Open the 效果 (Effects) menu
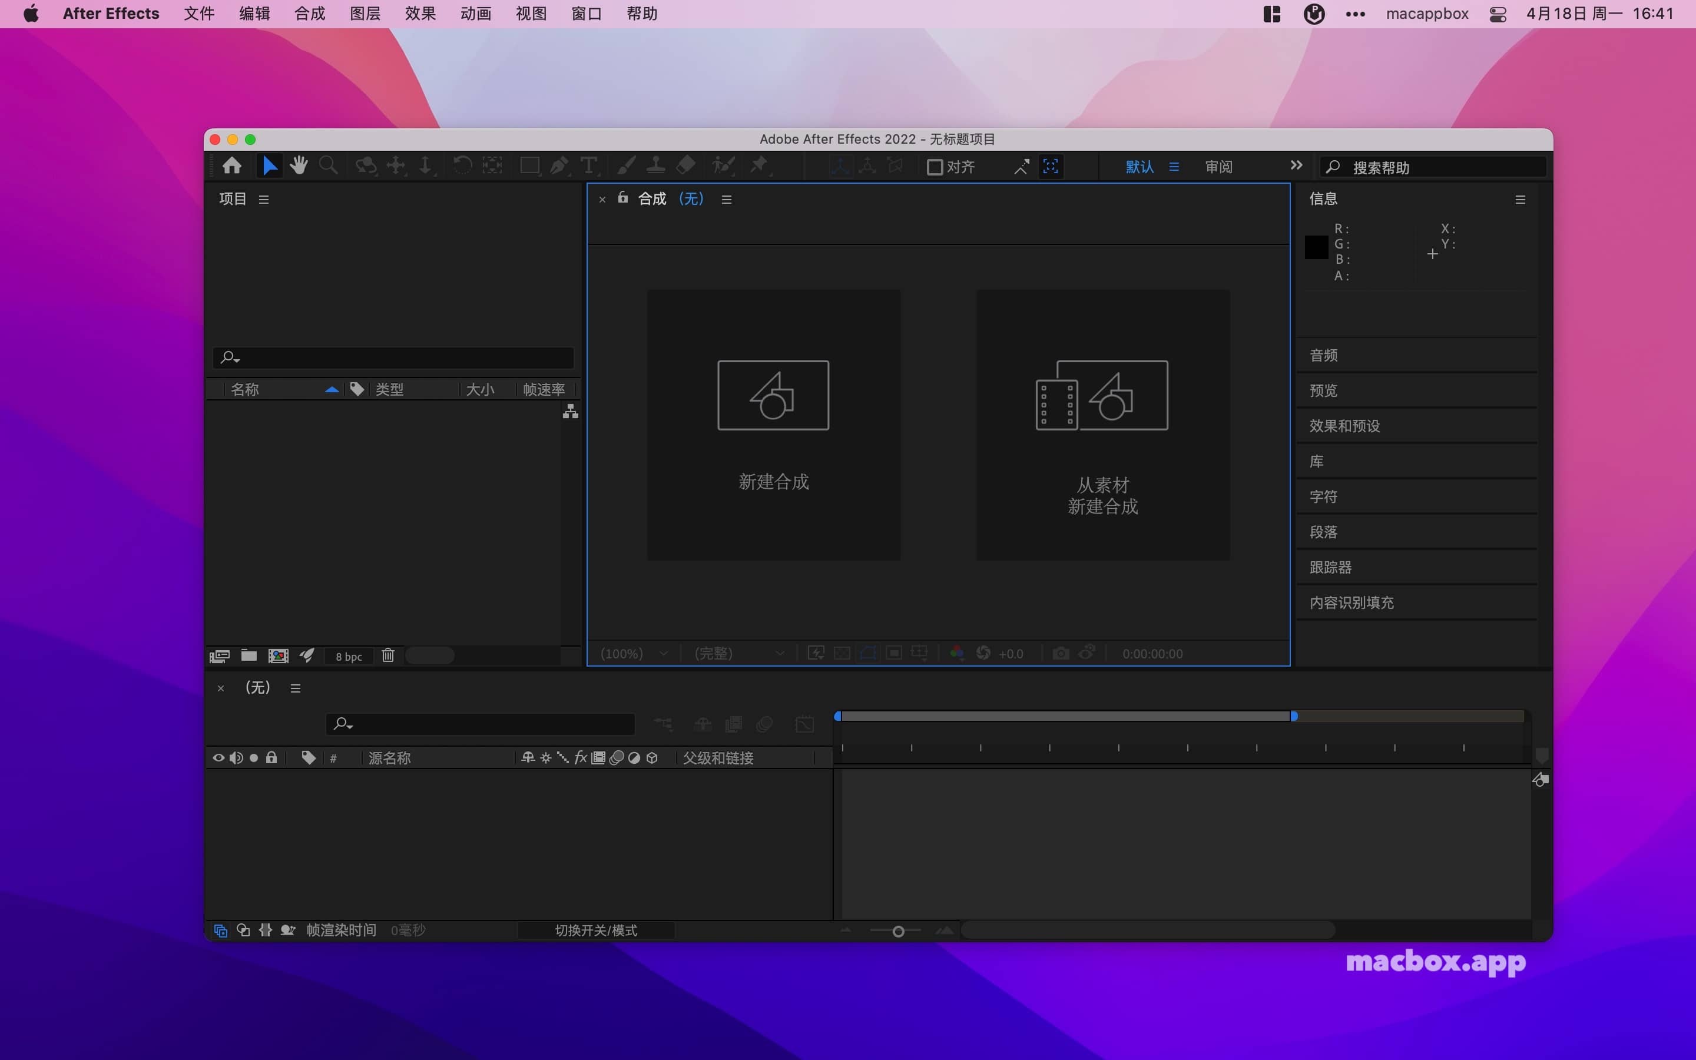 coord(420,14)
